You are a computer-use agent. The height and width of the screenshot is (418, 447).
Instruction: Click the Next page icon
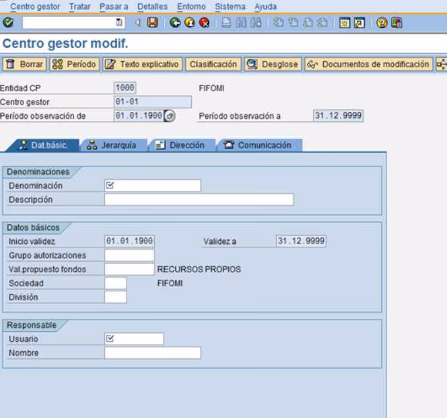click(308, 22)
